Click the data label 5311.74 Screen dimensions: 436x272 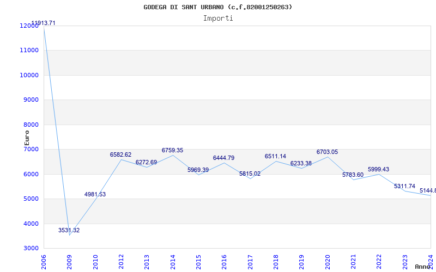pos(404,186)
